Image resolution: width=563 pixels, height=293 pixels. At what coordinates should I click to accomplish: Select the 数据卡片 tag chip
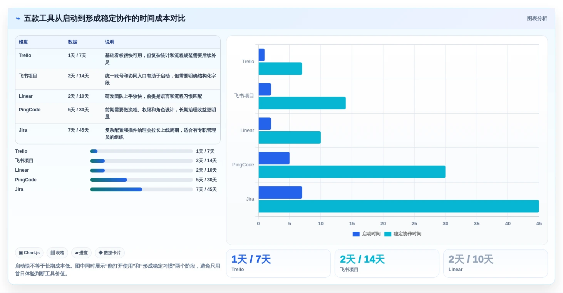(x=110, y=253)
